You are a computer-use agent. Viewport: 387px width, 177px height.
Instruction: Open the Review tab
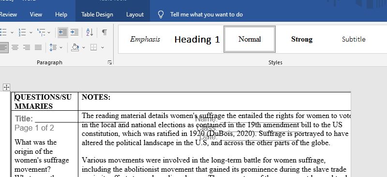(8, 15)
